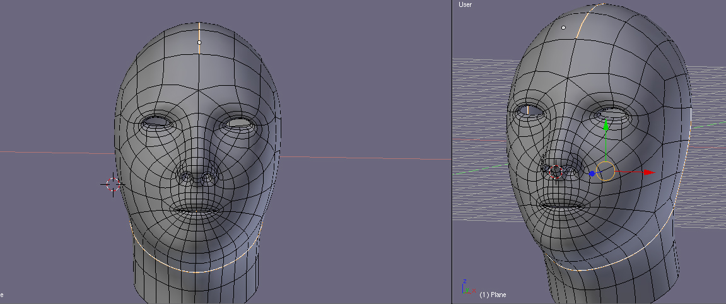Screen dimensions: 726x304
Task: Select the white vertex on the scalp in User view
Action: [563, 28]
